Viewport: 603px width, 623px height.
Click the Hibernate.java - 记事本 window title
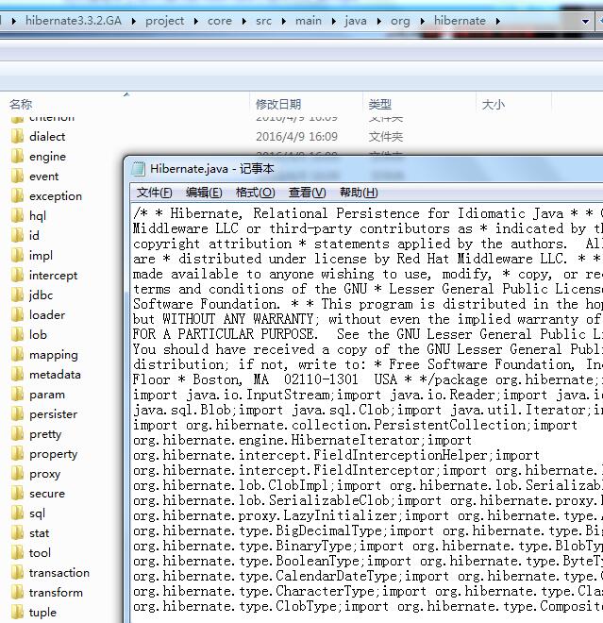click(x=212, y=169)
